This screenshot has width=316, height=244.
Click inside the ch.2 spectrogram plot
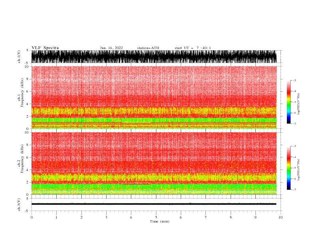click(154, 163)
